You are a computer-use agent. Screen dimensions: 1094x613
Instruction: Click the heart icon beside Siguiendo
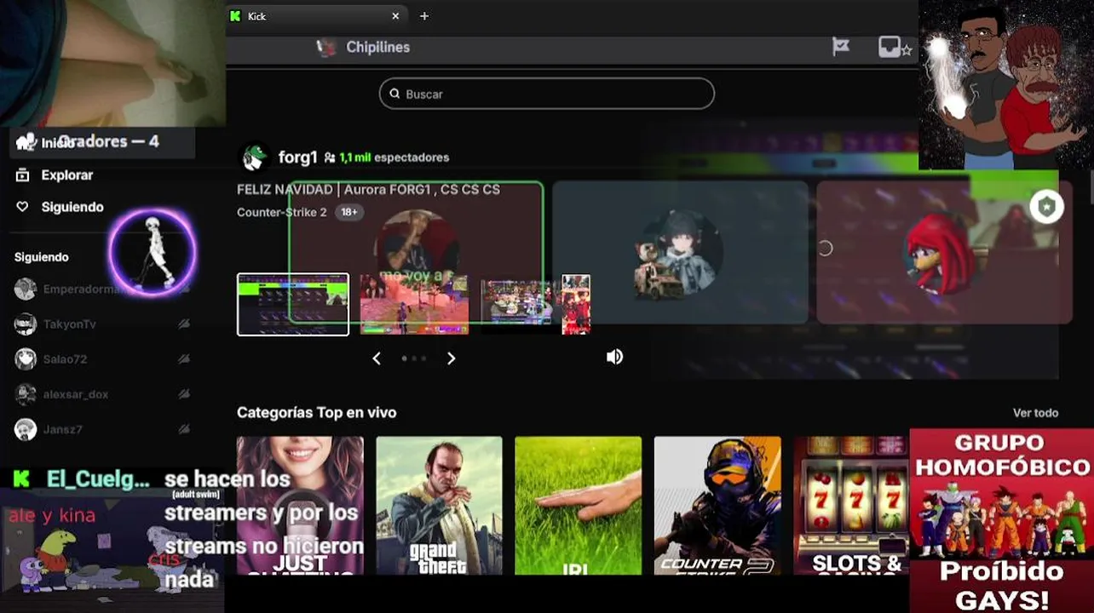tap(23, 207)
